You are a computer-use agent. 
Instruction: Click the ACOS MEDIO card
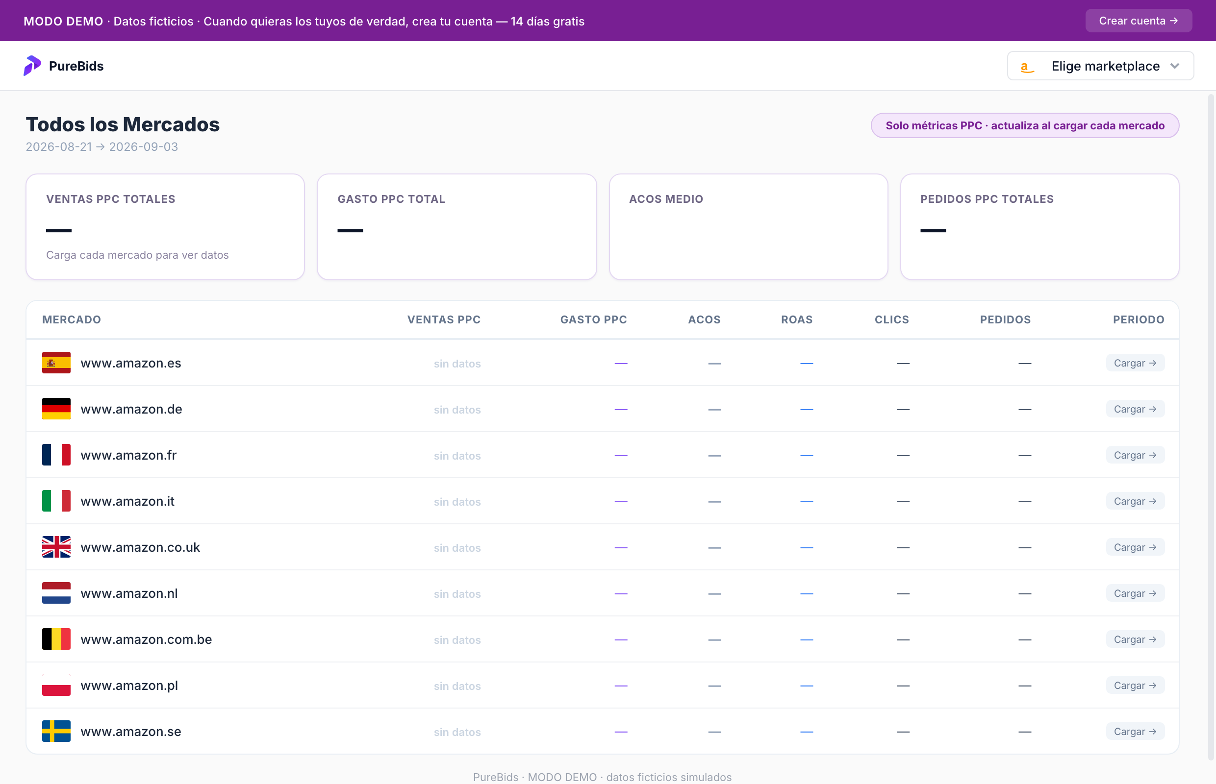(x=748, y=227)
